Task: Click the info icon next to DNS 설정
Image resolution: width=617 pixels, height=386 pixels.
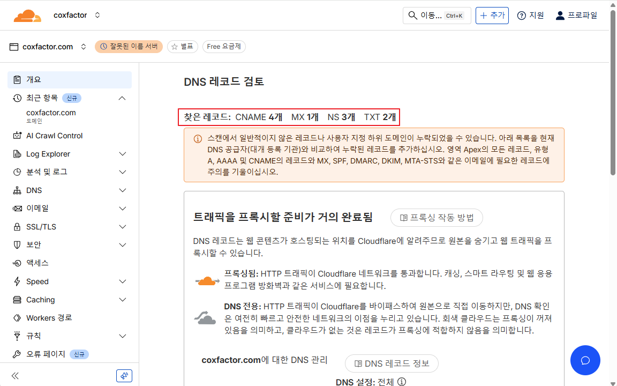Action: click(402, 382)
